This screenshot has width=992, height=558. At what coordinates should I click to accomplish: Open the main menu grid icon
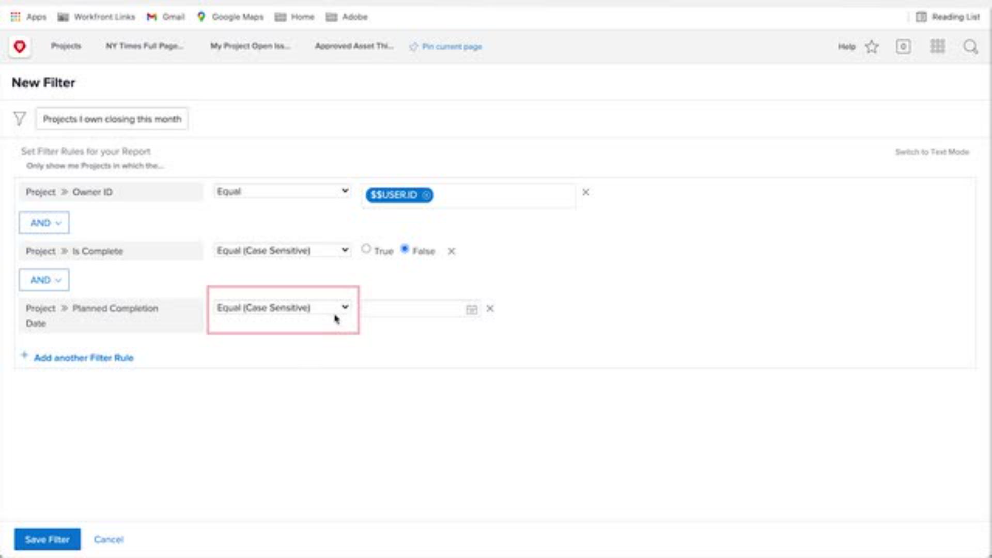[x=937, y=47]
